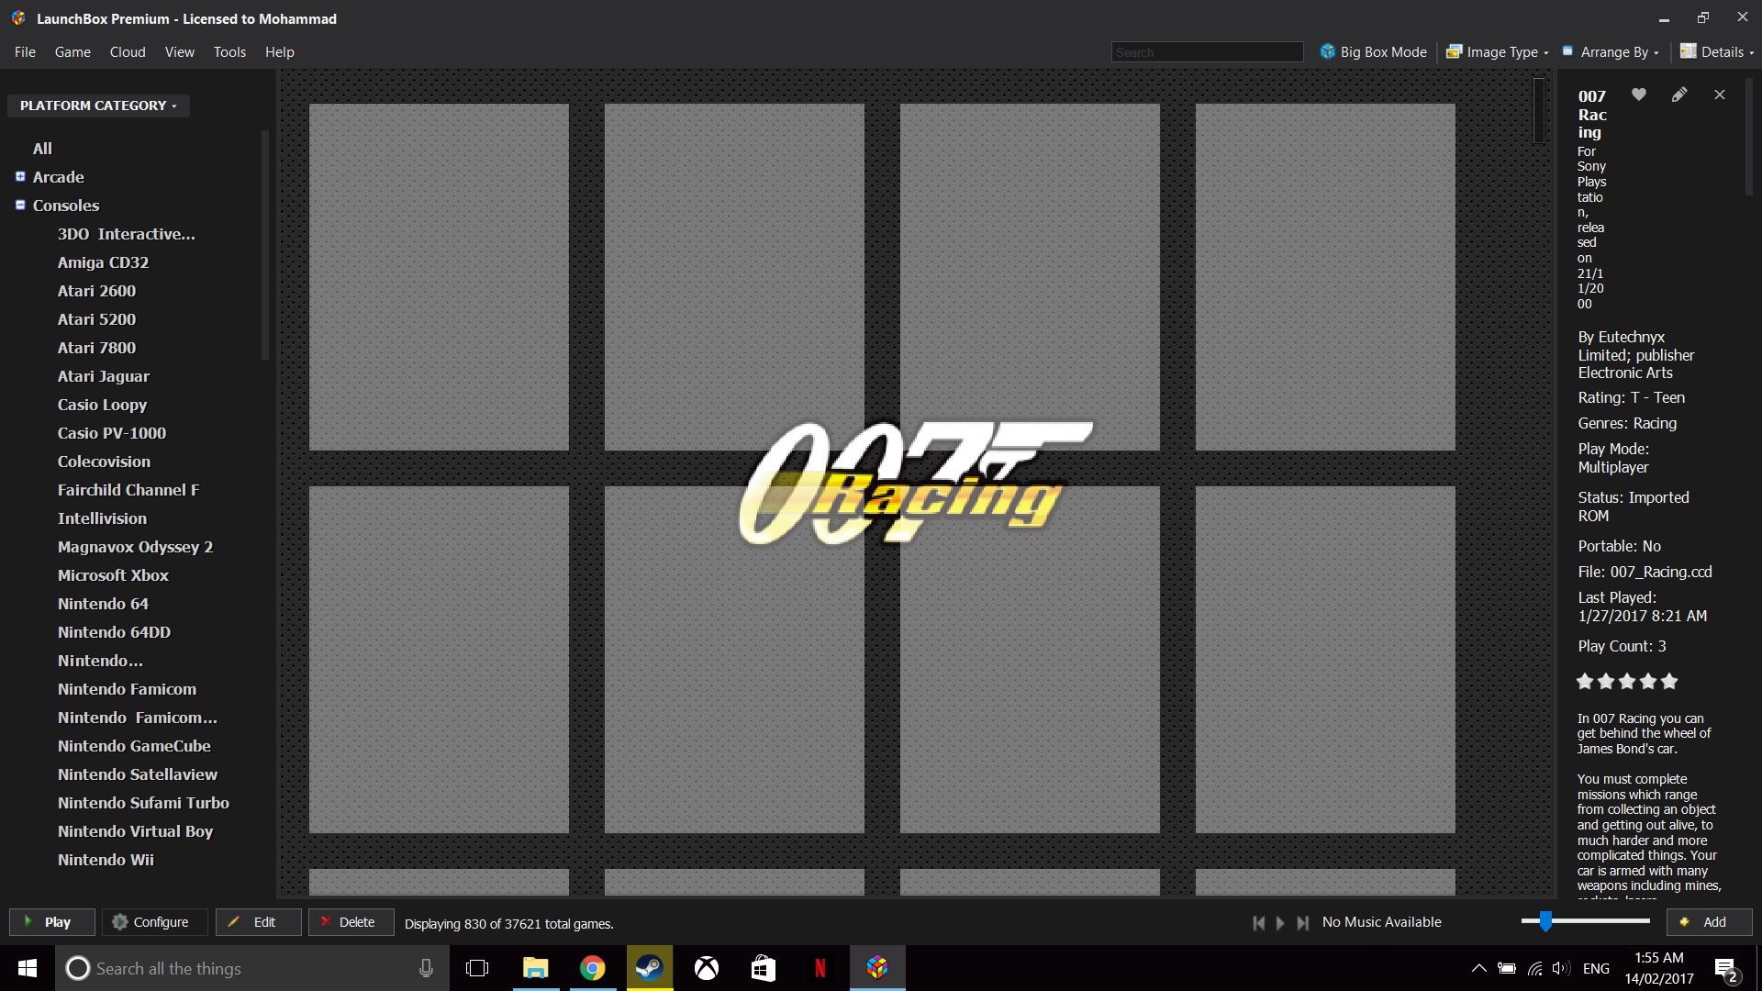The image size is (1762, 991).
Task: Open the Action Center notifications
Action: tap(1726, 969)
